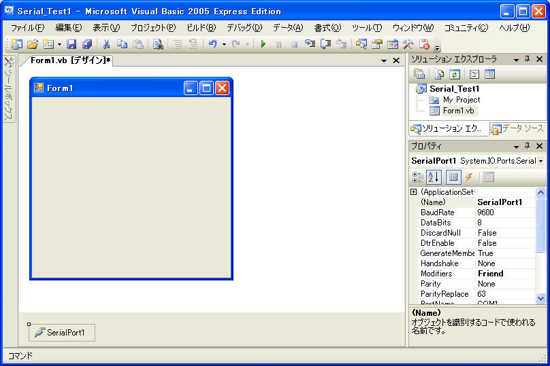The image size is (550, 366).
Task: Open Solution Explorer toolbar icon
Action: 361,44
